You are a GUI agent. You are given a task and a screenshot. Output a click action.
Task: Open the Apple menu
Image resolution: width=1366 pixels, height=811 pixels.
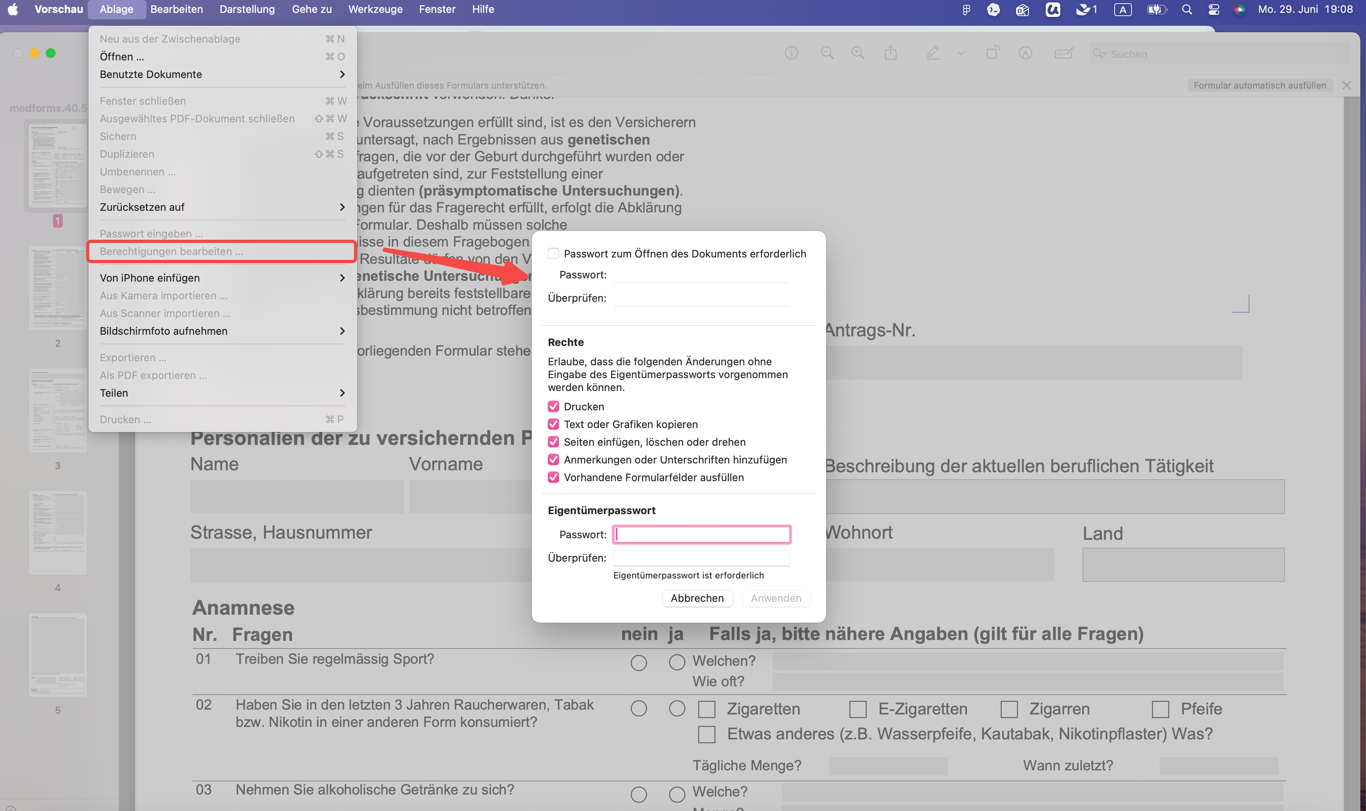point(13,9)
